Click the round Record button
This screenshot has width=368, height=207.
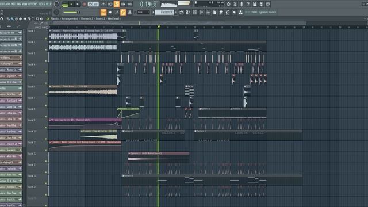coord(84,4)
